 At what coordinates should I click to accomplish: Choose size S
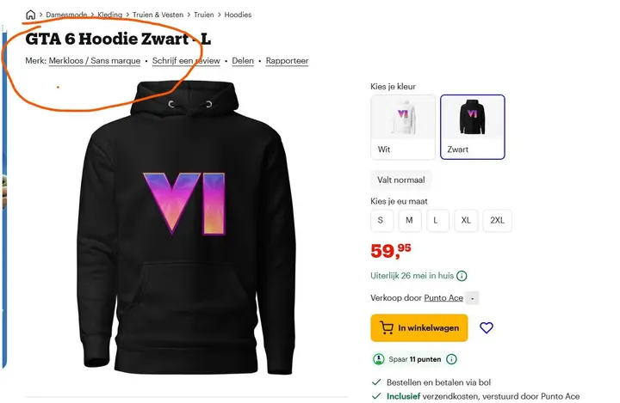(x=382, y=220)
